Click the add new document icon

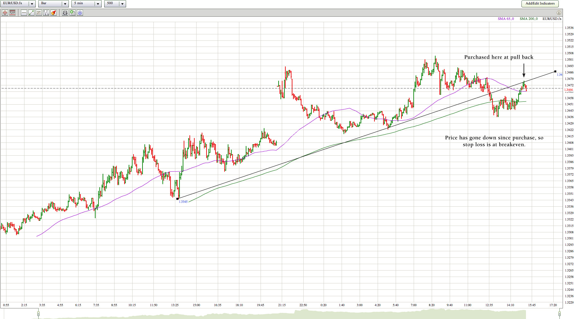point(72,13)
